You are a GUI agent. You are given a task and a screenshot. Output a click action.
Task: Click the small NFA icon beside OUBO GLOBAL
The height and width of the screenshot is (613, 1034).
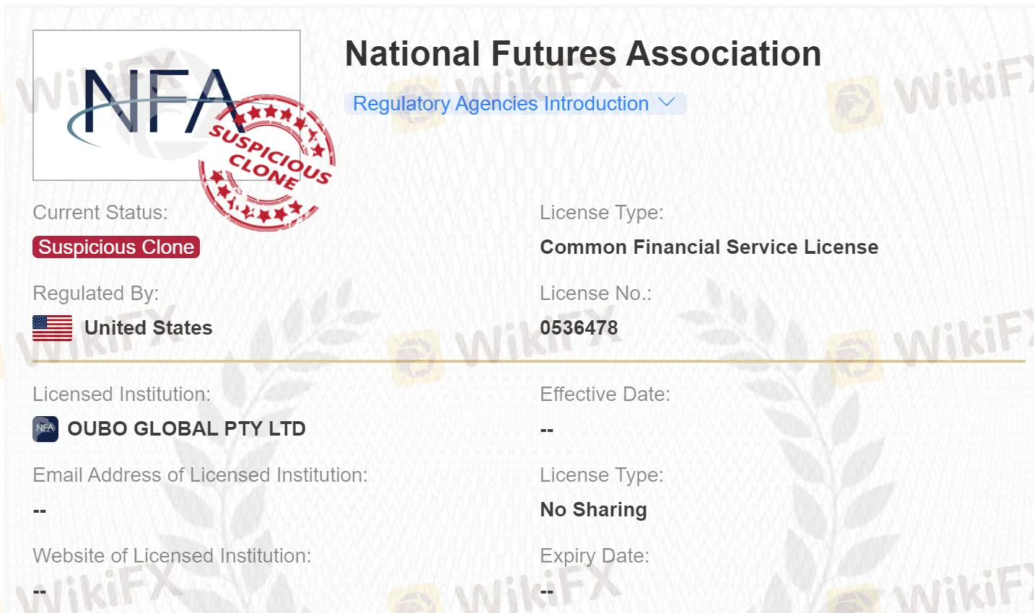click(x=45, y=428)
